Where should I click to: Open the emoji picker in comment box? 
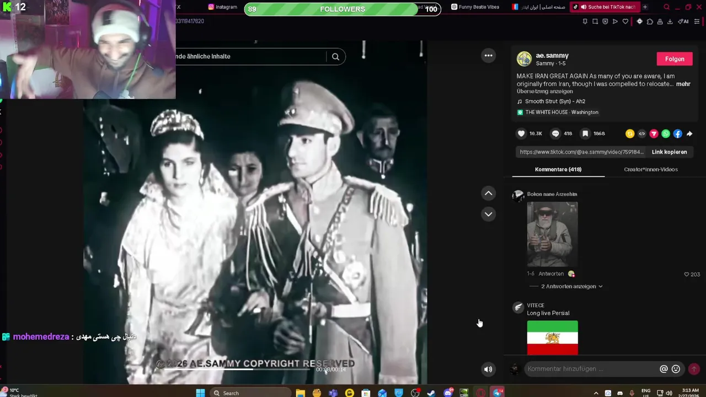pos(676,369)
